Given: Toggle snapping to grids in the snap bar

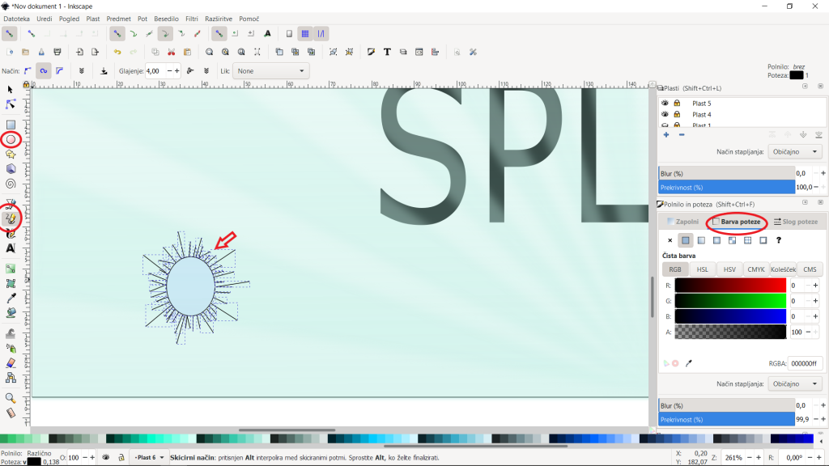Looking at the screenshot, I should point(305,34).
